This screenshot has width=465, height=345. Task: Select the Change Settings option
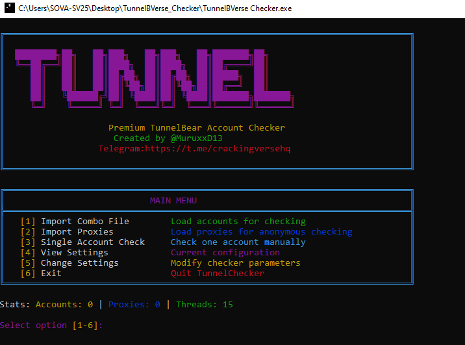(79, 263)
